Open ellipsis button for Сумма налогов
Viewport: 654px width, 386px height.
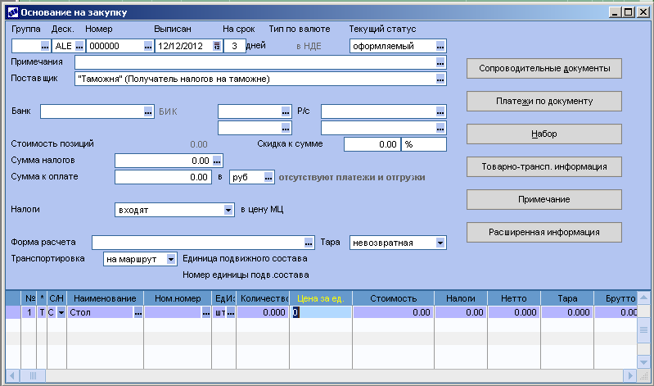tap(217, 161)
